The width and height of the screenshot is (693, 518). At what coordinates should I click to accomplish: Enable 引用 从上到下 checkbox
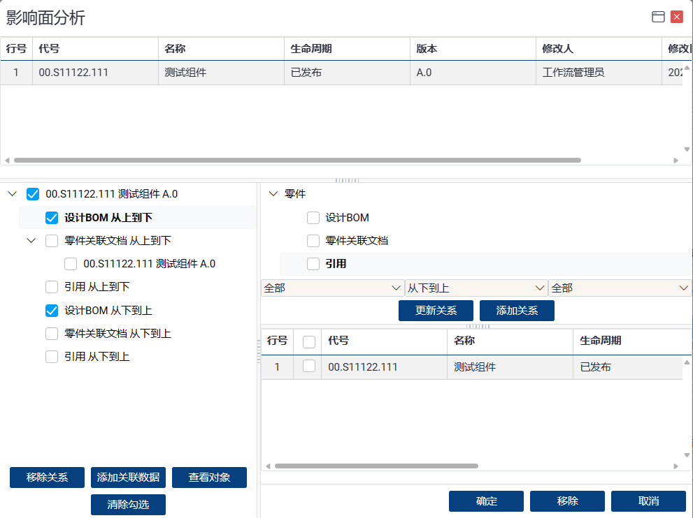click(x=52, y=287)
